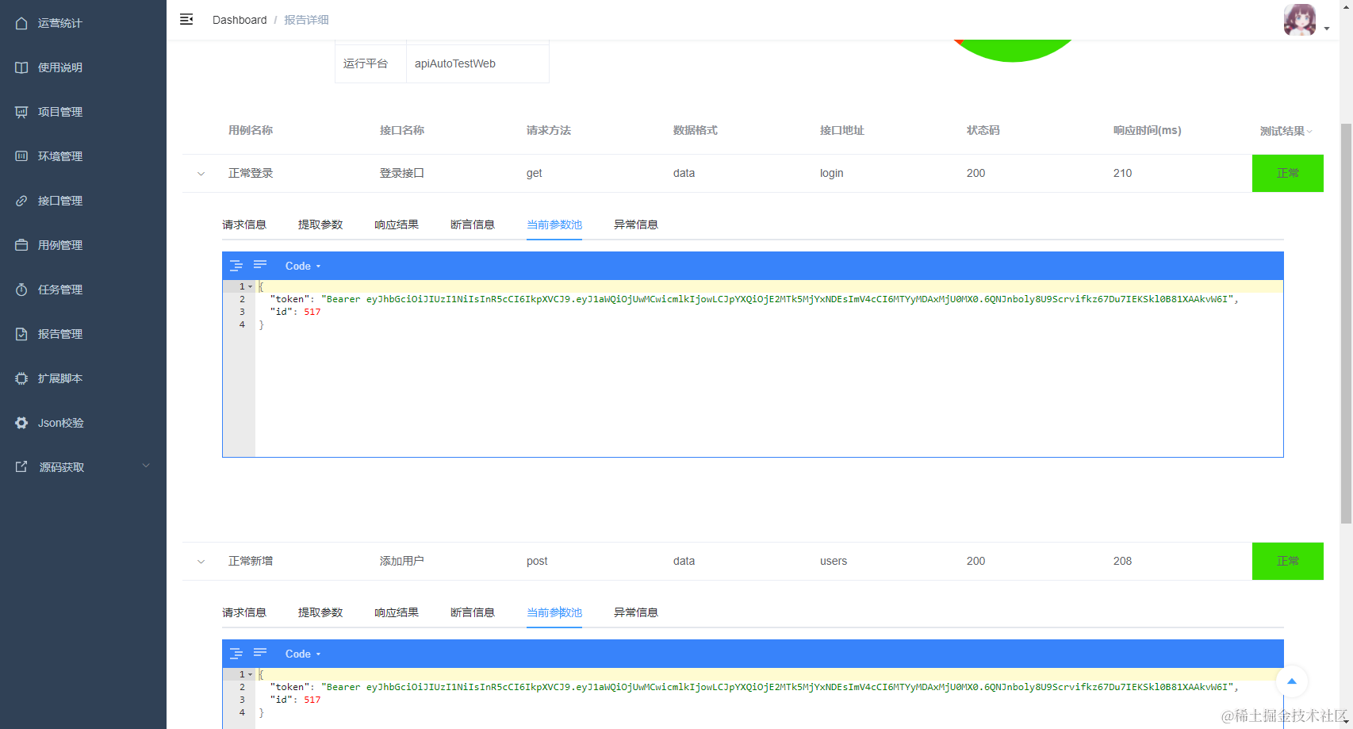Screen dimensions: 1353x729
Task: Switch to 断言信息 tab under 正常登录
Action: (x=473, y=224)
